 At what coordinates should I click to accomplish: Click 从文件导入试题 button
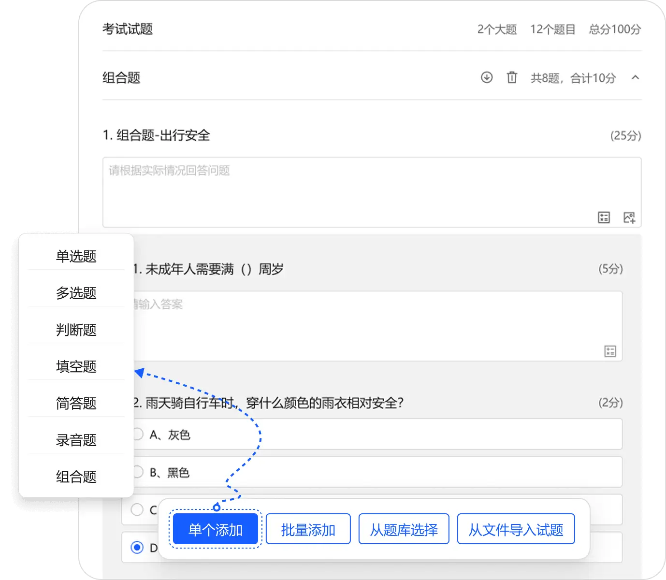tap(516, 529)
